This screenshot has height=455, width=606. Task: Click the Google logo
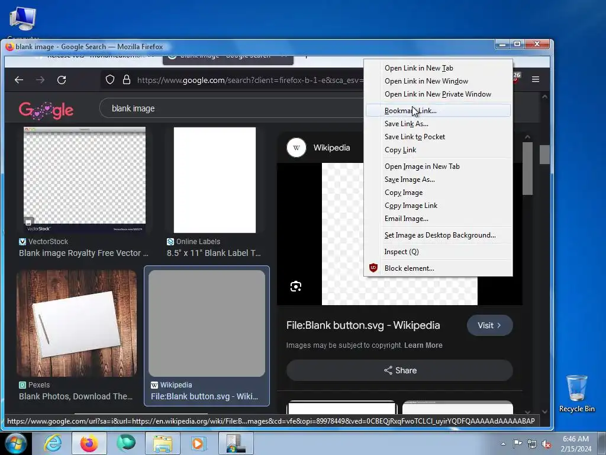(46, 110)
